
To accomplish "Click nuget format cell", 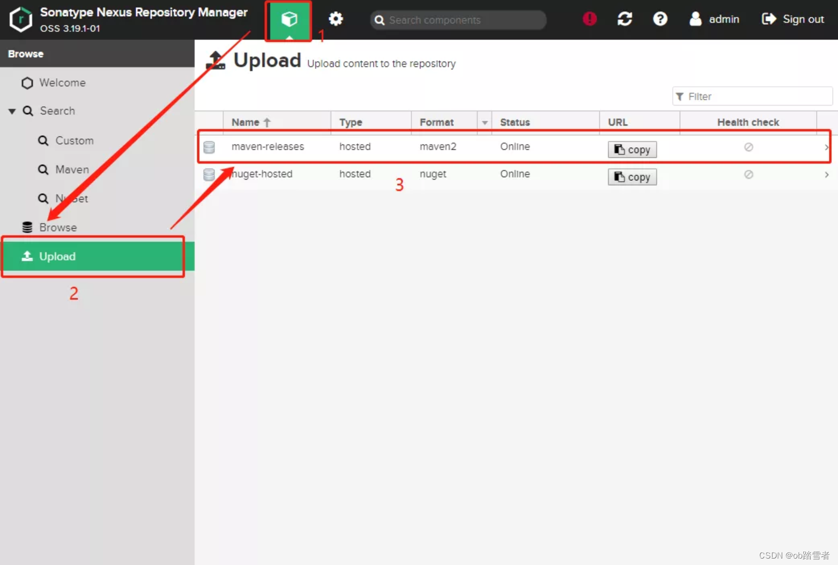I will [433, 174].
